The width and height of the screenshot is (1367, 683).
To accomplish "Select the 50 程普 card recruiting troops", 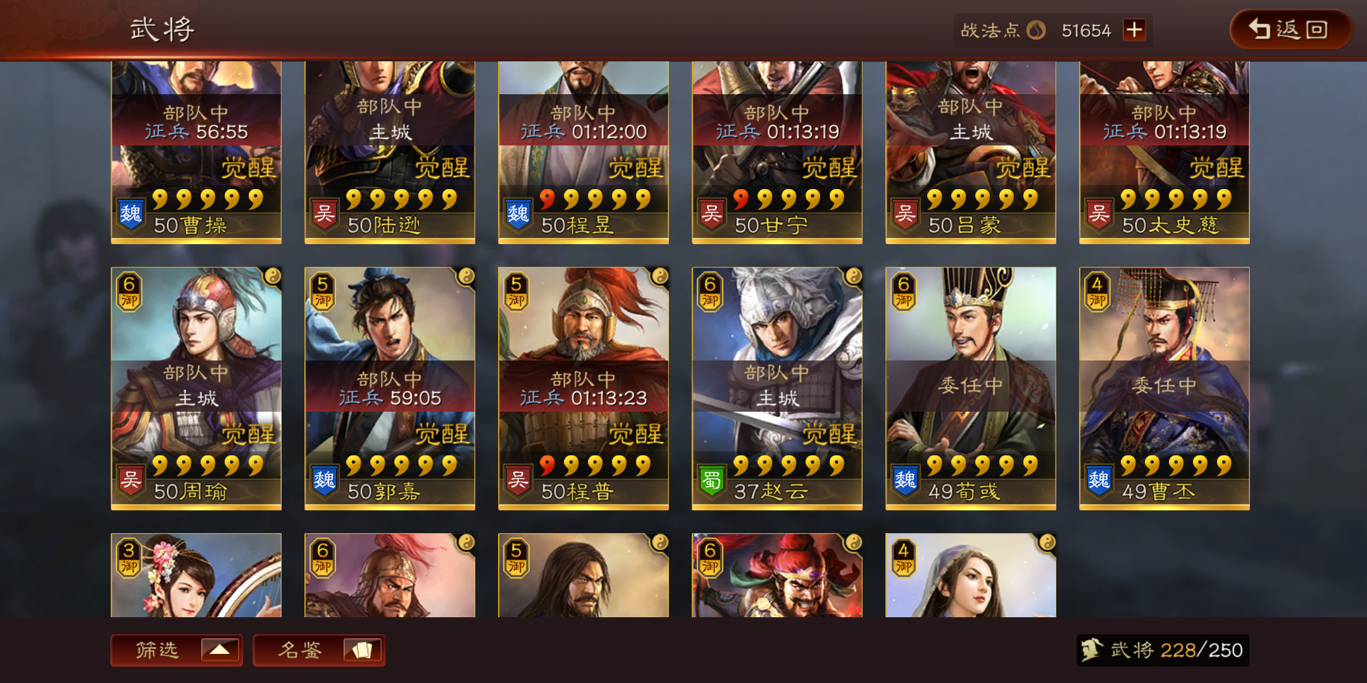I will [584, 388].
